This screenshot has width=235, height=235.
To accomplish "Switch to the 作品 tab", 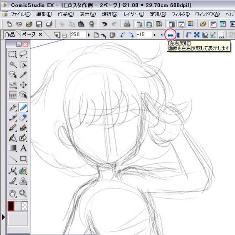I will pos(10,35).
